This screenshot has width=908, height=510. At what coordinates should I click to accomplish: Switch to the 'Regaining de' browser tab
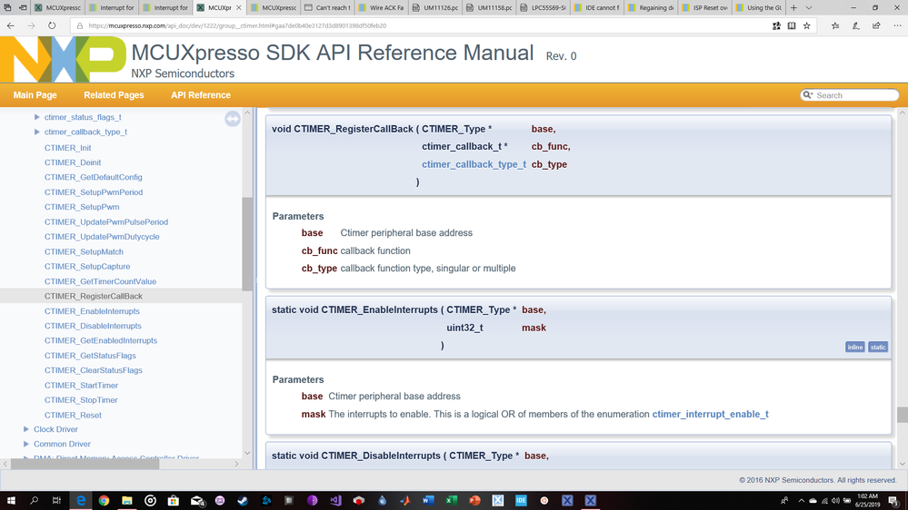click(651, 7)
